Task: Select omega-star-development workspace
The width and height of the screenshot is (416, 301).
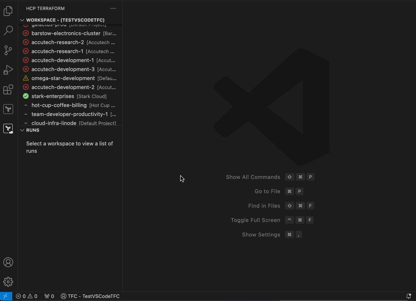Action: (70, 78)
